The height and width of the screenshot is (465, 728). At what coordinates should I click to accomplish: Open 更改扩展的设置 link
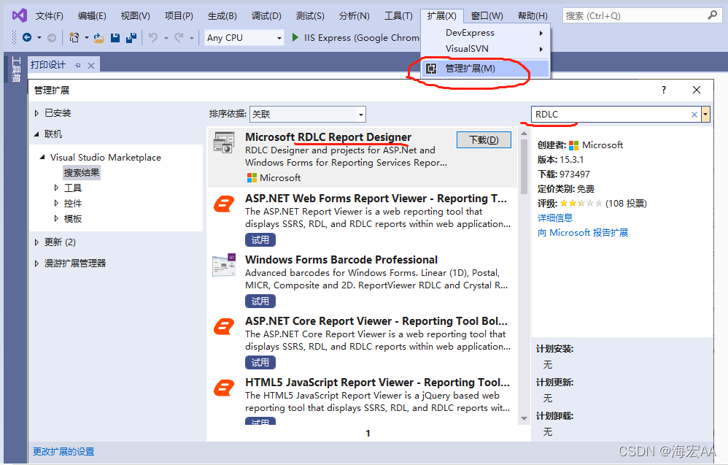coord(63,452)
